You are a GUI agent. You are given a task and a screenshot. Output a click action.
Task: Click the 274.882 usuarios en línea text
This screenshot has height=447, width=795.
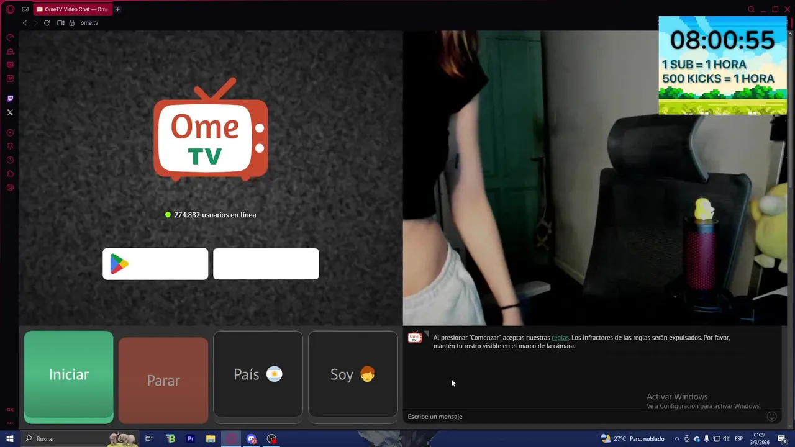point(215,215)
